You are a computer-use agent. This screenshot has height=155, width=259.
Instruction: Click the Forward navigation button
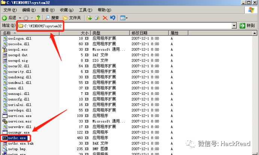(26, 18)
